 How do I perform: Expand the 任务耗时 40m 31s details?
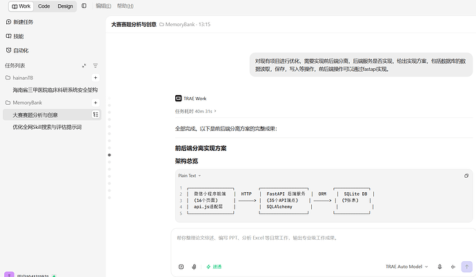(196, 111)
